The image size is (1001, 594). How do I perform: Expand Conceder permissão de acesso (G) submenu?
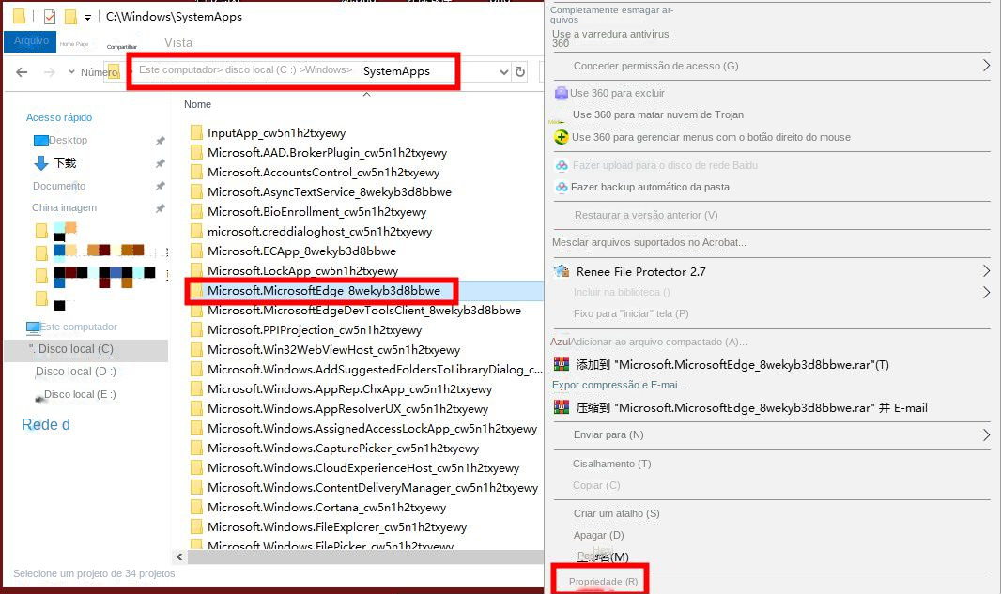(x=986, y=65)
